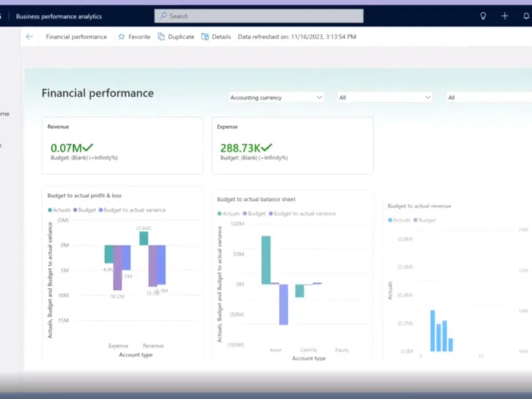Click the teal Asset actuals bar
Screen dimensions: 532x399
pyautogui.click(x=266, y=259)
